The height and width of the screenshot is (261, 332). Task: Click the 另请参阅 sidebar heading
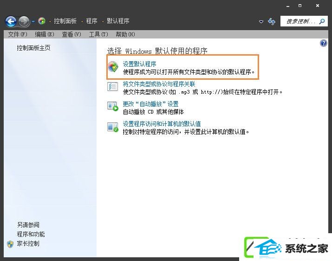(x=28, y=225)
